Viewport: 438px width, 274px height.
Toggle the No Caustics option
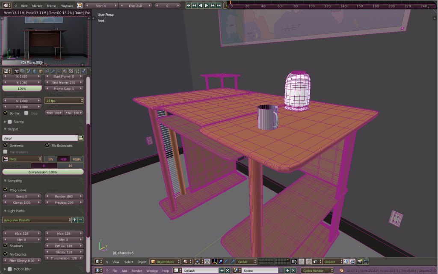point(4,254)
